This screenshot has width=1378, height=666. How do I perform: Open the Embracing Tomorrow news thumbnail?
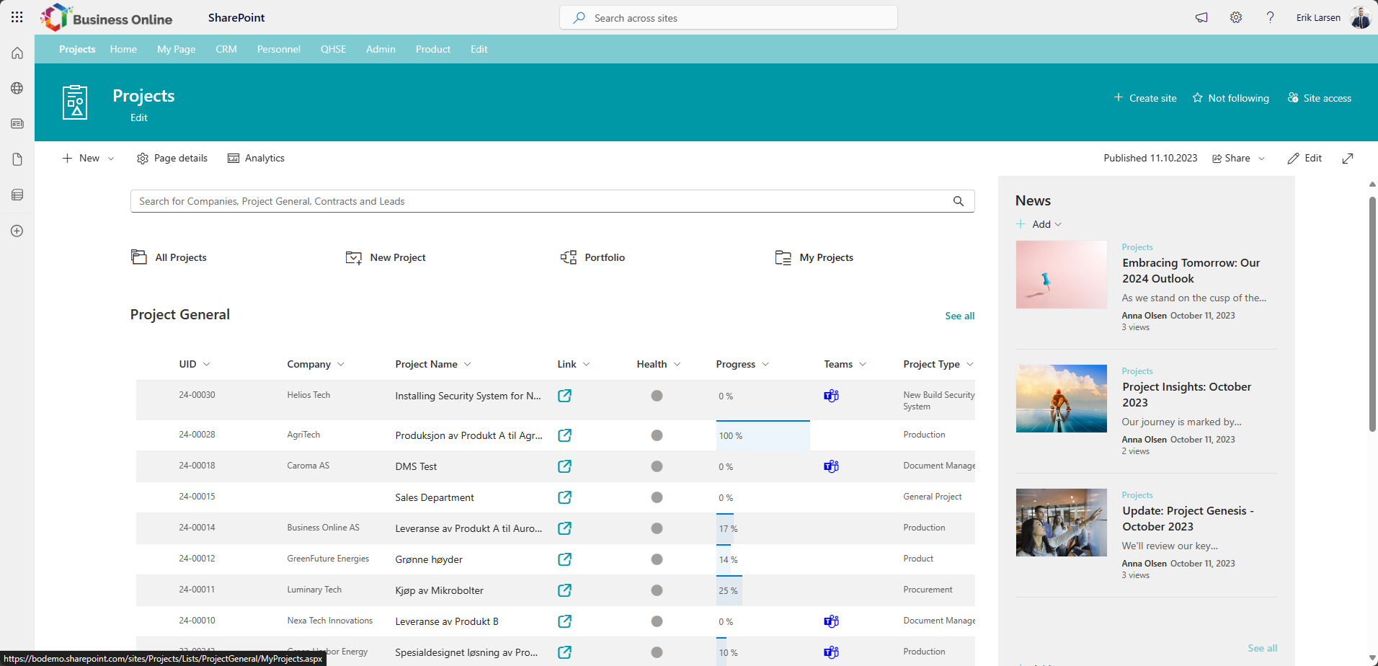click(x=1062, y=275)
